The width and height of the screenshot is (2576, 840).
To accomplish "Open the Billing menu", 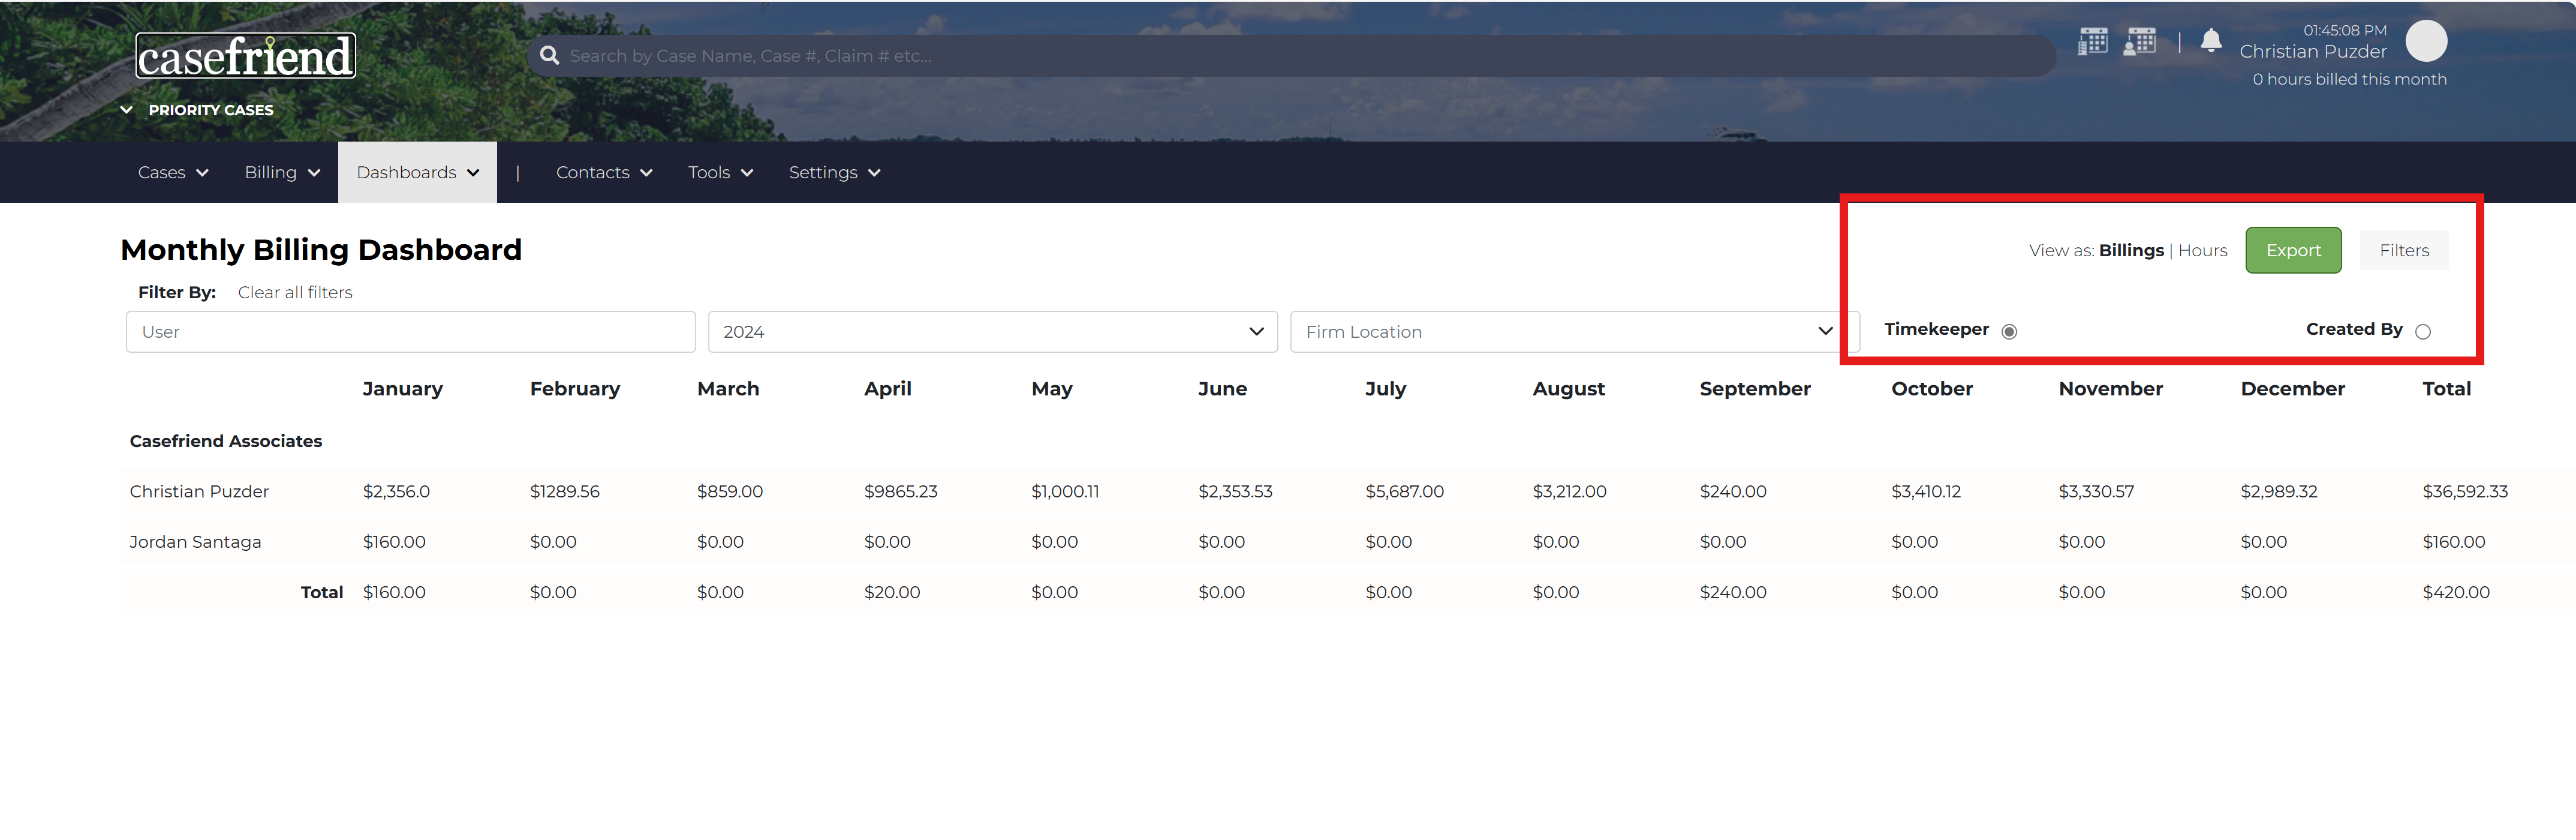I will [282, 172].
